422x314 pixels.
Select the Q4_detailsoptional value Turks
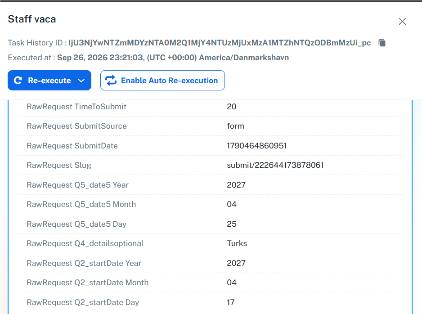tap(237, 243)
